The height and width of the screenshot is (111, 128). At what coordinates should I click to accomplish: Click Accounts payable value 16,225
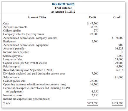point(119,49)
